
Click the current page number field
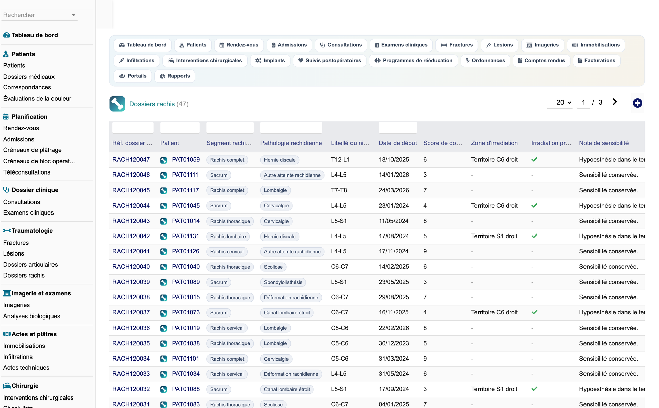click(583, 102)
